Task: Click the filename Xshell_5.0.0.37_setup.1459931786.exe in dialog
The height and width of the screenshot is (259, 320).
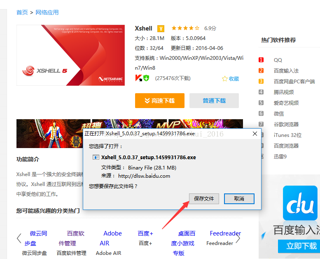Action: coord(149,158)
